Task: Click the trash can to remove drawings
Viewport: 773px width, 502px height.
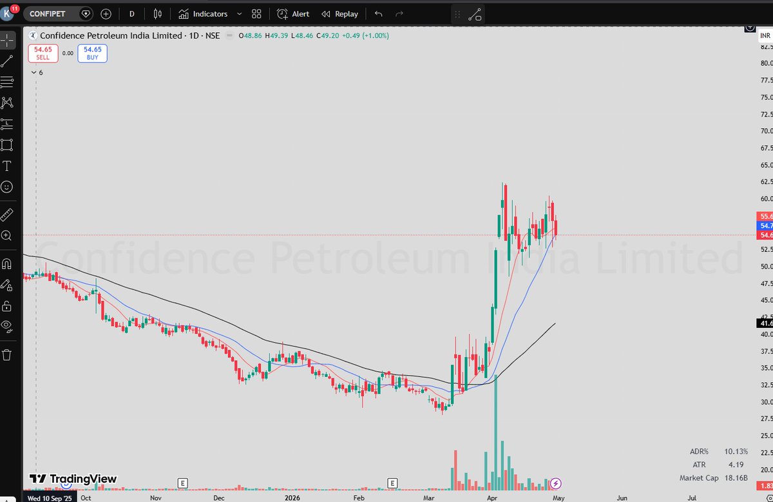Action: (x=7, y=354)
